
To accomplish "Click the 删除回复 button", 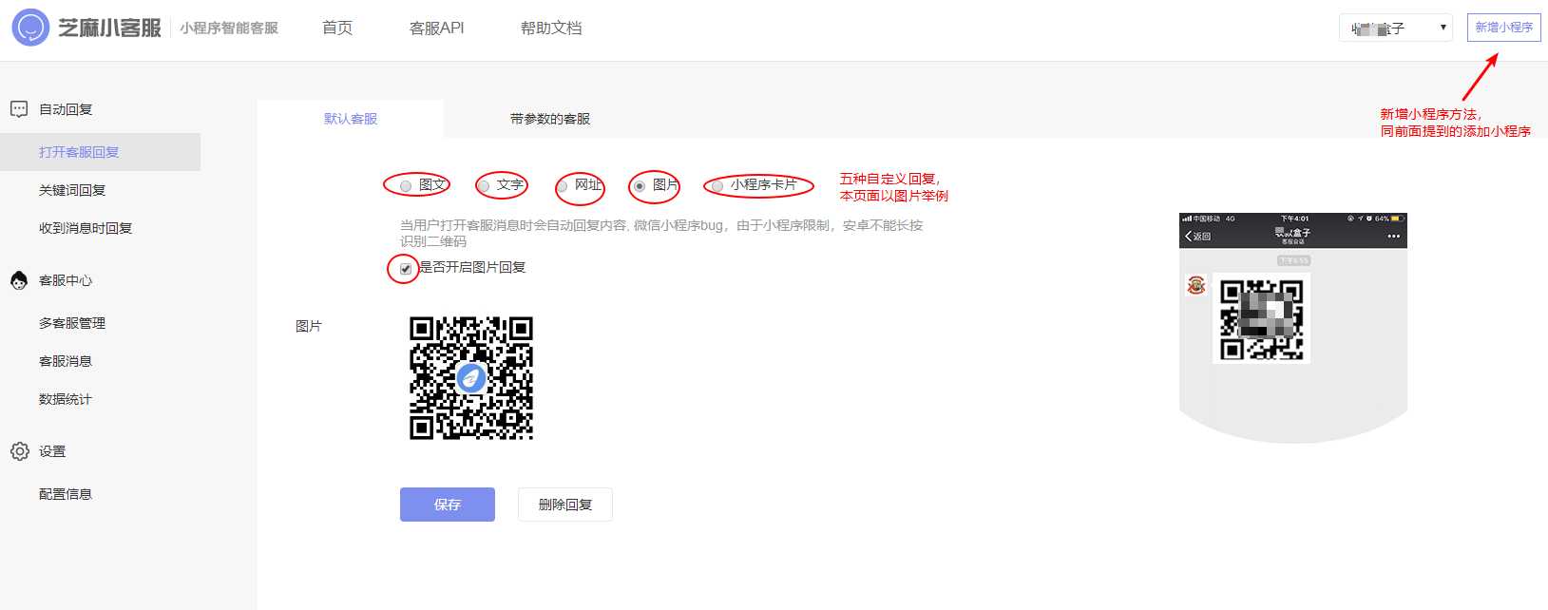I will (565, 505).
